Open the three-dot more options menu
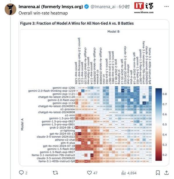The width and height of the screenshot is (174, 179). [166, 6]
